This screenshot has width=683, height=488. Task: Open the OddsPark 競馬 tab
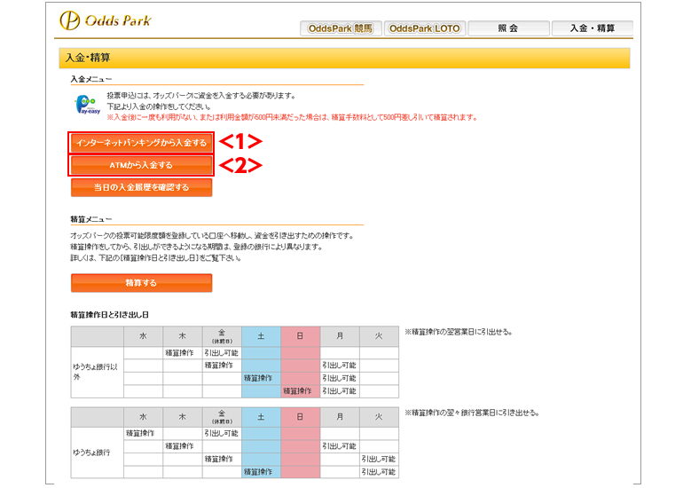341,28
